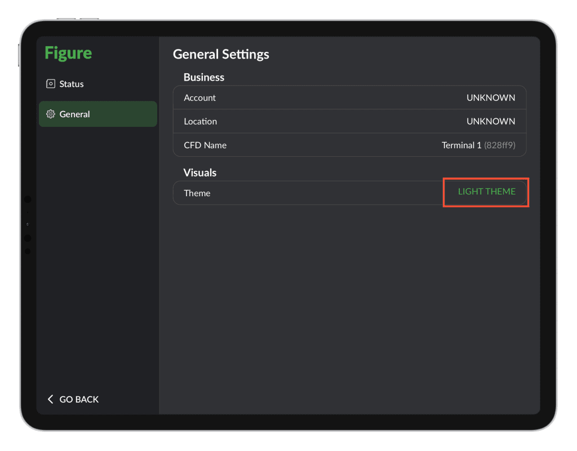
Task: Click the General gear icon
Action: 50,114
